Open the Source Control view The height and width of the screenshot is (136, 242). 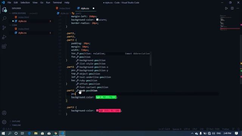click(4, 28)
